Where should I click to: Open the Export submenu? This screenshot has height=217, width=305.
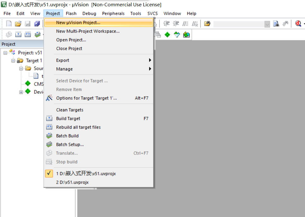99,60
